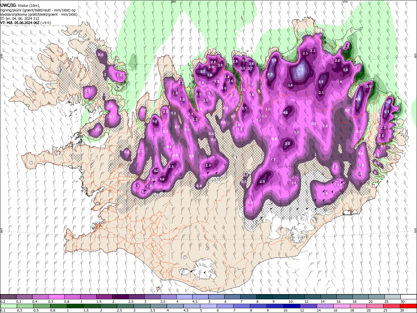Select the upper legend swatch between 1 and 1.5
417x313 pixels.
(x=88, y=297)
